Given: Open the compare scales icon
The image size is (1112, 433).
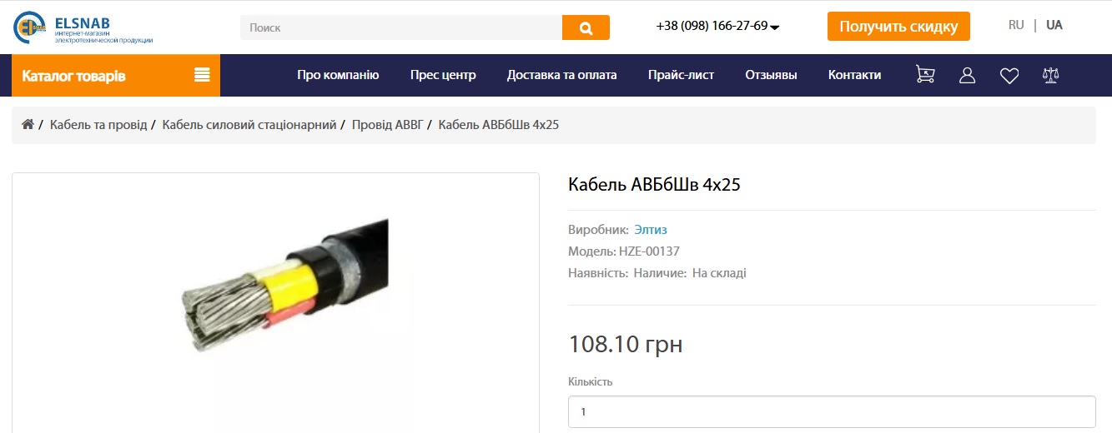Looking at the screenshot, I should pos(1050,76).
